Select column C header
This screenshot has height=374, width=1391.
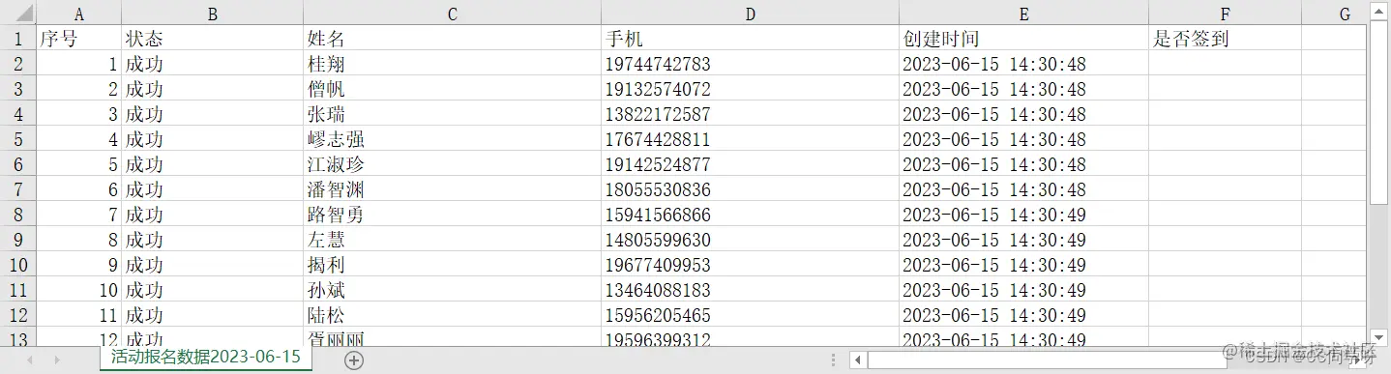pyautogui.click(x=453, y=14)
